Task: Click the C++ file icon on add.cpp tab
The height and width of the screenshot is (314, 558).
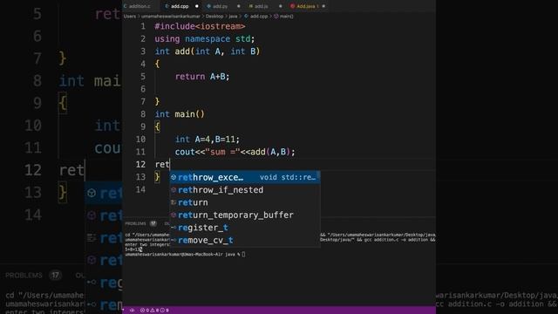Action: (167, 6)
